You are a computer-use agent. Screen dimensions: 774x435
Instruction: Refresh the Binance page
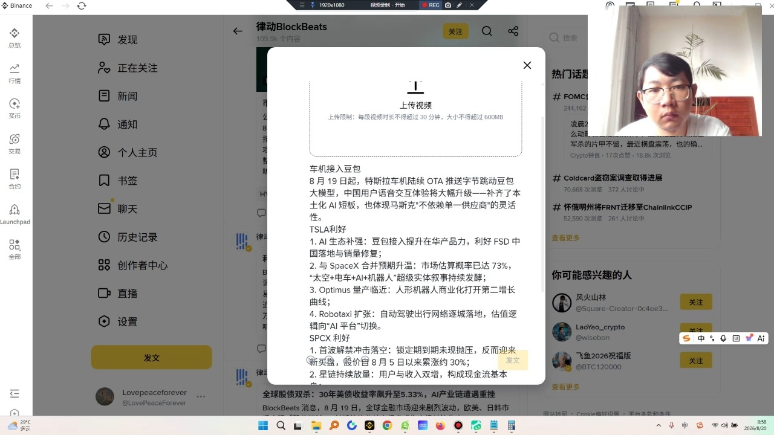click(x=82, y=5)
